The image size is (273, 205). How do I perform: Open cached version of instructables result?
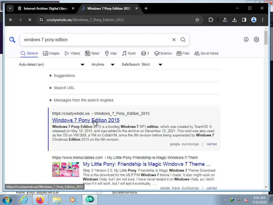click(211, 188)
